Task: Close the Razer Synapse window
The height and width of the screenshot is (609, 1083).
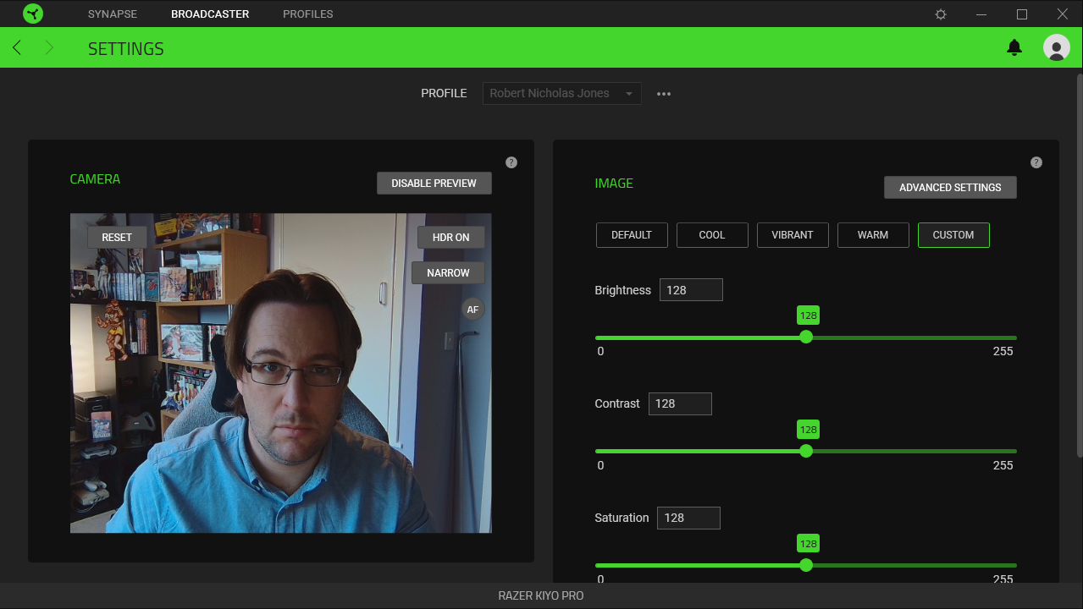Action: coord(1063,14)
